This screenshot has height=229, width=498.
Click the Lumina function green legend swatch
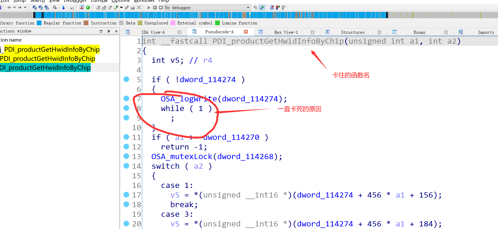(x=217, y=23)
